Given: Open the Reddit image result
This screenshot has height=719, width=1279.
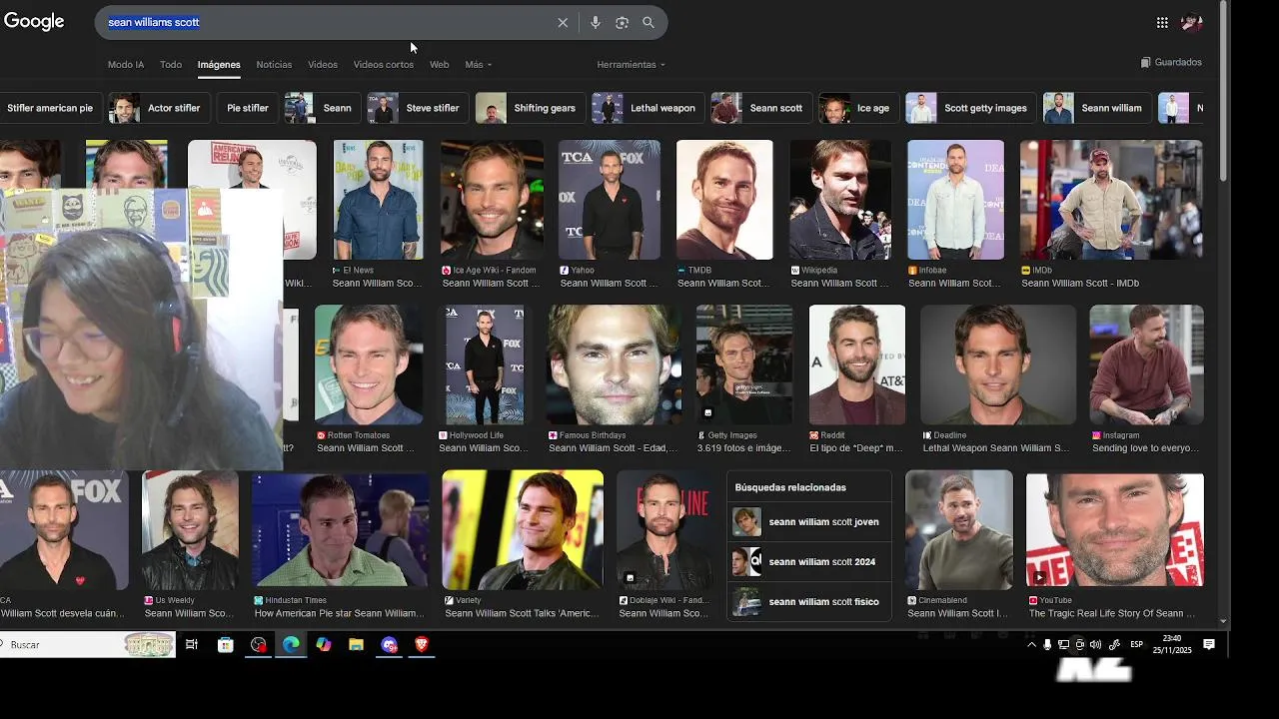Looking at the screenshot, I should pos(857,364).
